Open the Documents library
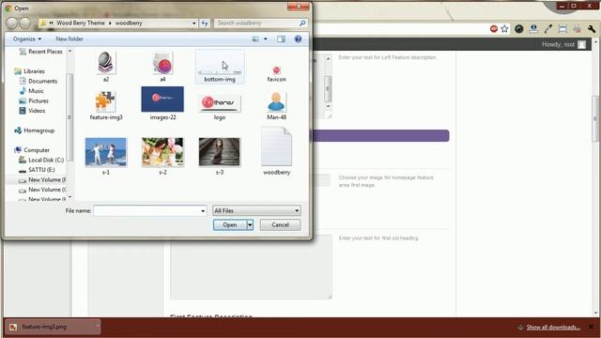 click(39, 82)
